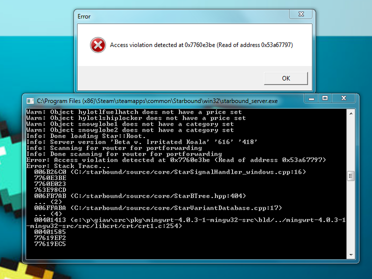Click 'Info: Done scanning for router' line
Screen dimensions: 372x279
pos(124,154)
